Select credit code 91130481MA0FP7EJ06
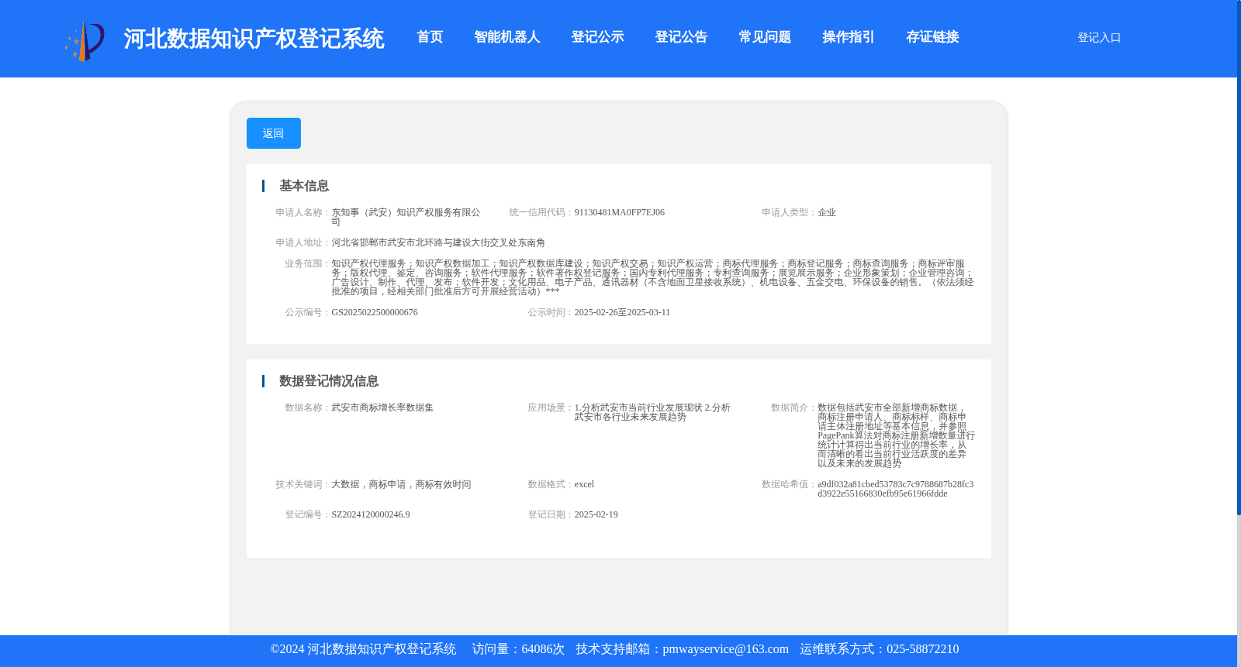Viewport: 1241px width, 667px height. pyautogui.click(x=620, y=212)
